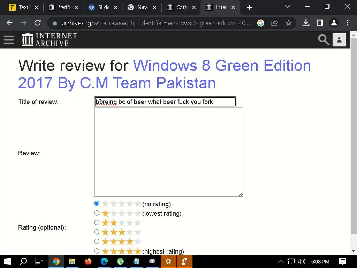This screenshot has width=357, height=268.
Task: Click the page vertical scrollbar thumb
Action: (x=354, y=136)
